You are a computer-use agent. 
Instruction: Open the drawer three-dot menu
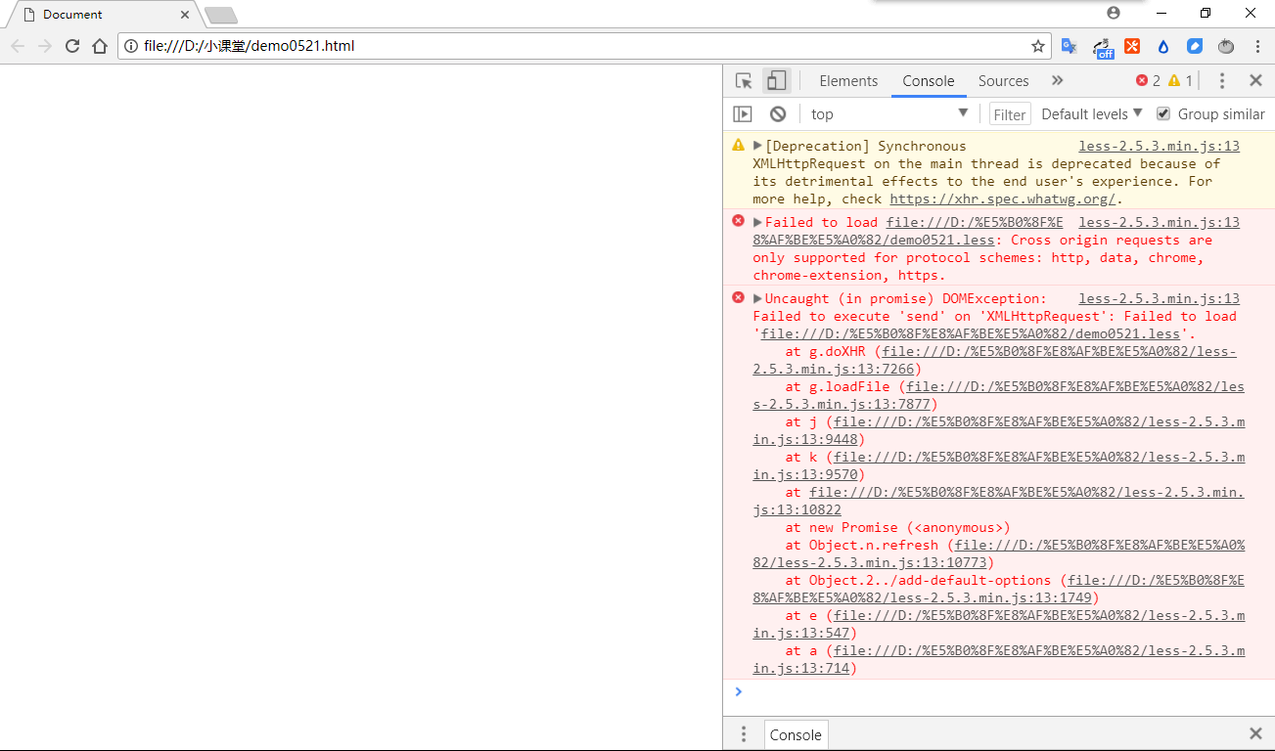(744, 734)
